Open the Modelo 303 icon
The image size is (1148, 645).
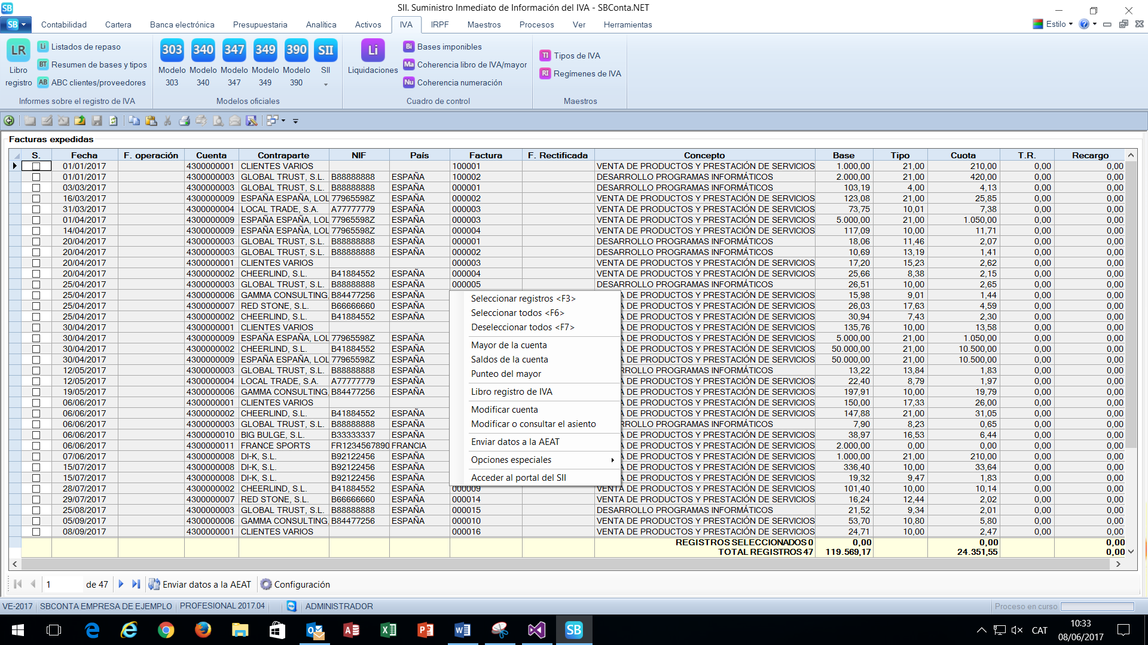[x=172, y=50]
